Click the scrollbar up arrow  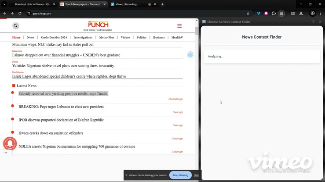[x=197, y=21]
